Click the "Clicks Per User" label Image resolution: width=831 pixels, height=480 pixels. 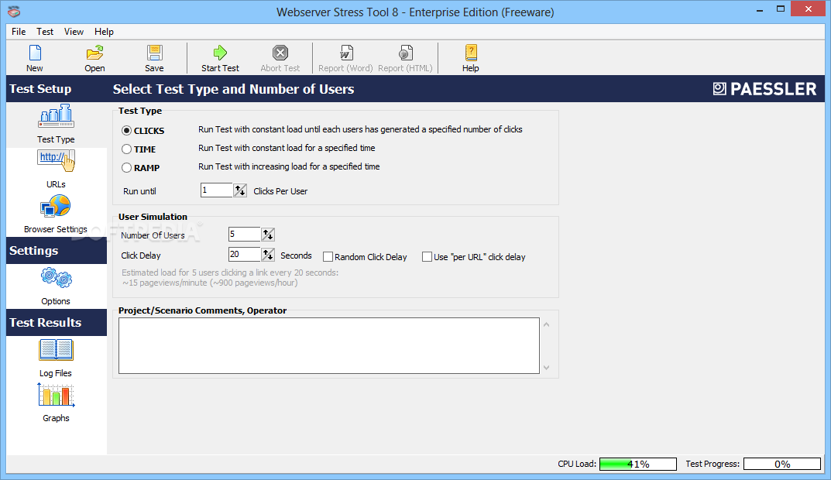pos(280,191)
